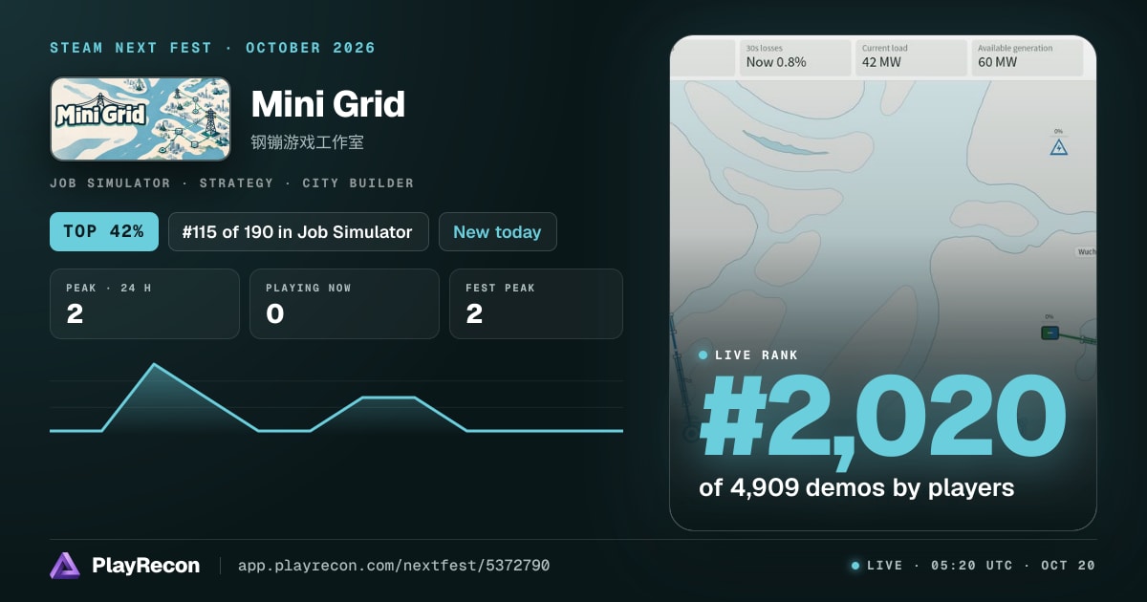
Task: Click the 30s losses Now 0.8% panel
Action: [x=794, y=57]
